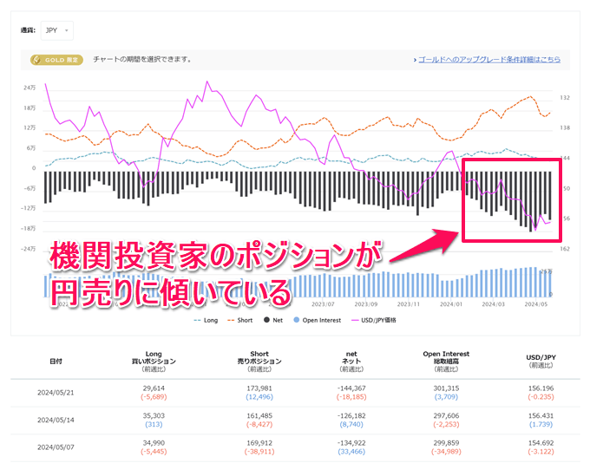Click the net value -134,922

point(351,443)
